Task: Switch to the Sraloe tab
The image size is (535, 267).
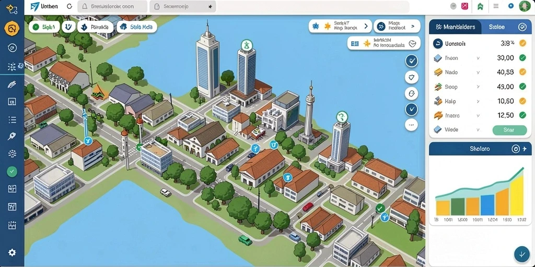Action: click(x=496, y=27)
